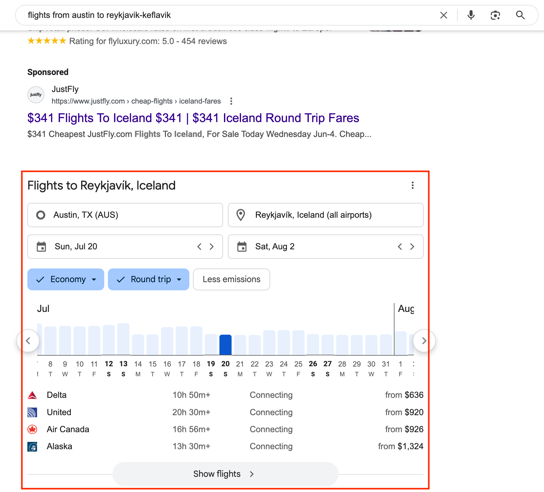
Task: Select the Jul 16 price bar
Action: click(x=167, y=341)
